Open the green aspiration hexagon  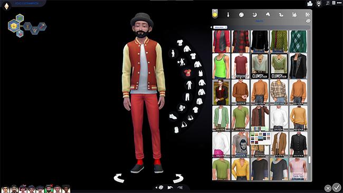(x=20, y=18)
